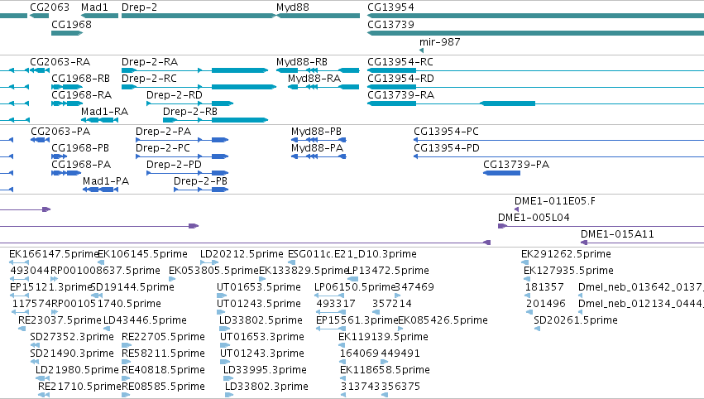This screenshot has height=399, width=704.
Task: Click protein CG1968-PB label
Action: (x=80, y=148)
